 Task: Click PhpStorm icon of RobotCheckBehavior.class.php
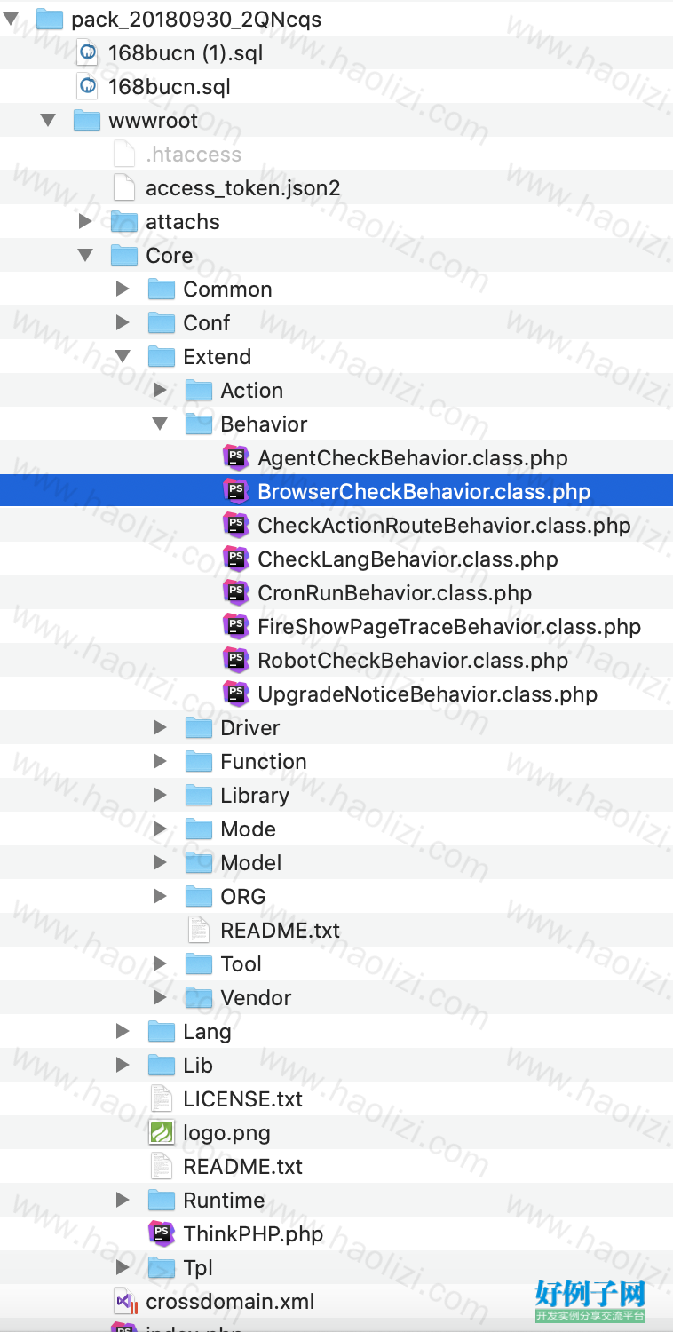(x=235, y=660)
